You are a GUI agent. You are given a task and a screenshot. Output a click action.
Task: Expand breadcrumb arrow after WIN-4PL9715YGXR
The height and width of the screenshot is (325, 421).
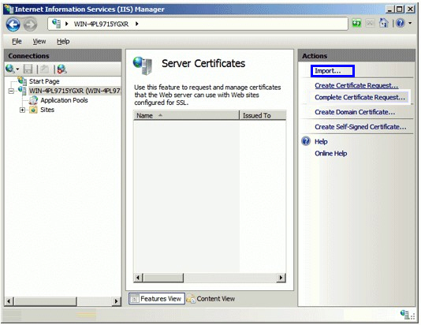(136, 24)
